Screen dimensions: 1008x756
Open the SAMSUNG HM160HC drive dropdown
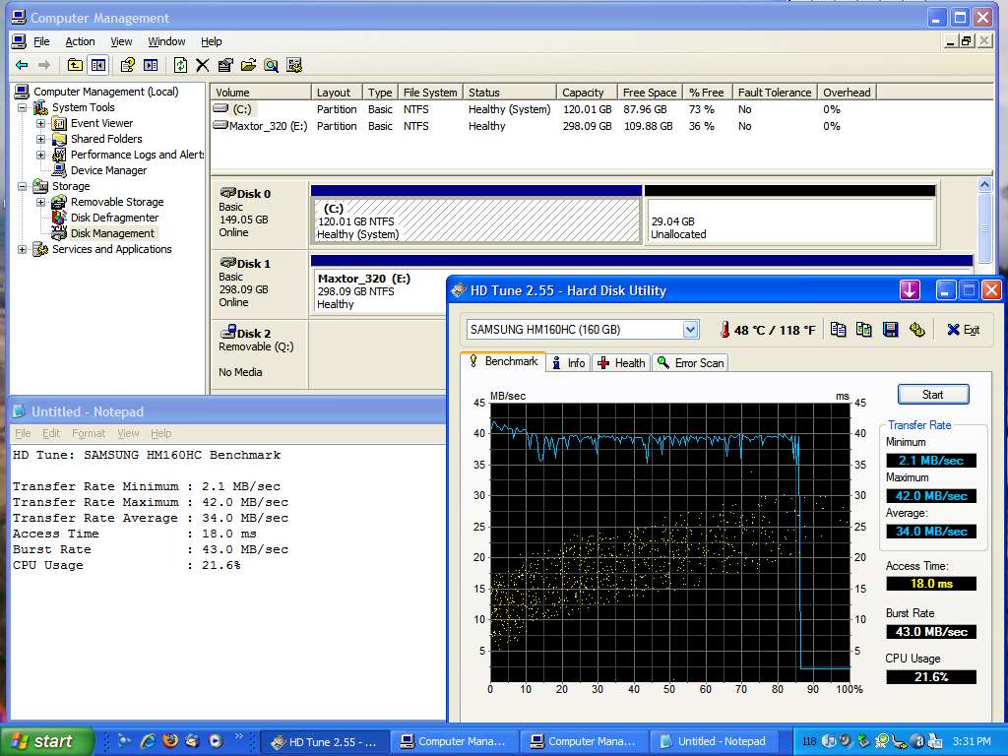click(690, 330)
